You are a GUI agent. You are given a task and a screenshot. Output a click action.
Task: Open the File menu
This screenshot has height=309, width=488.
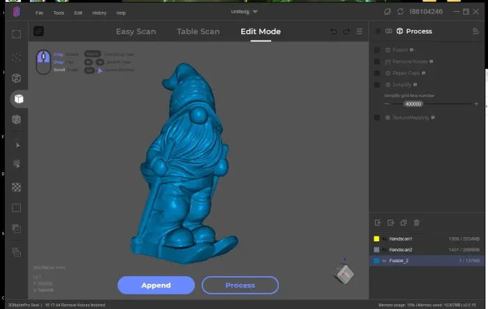tap(40, 13)
